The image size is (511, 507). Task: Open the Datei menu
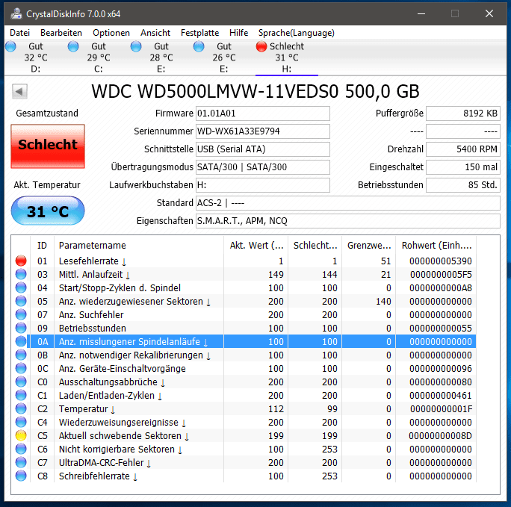[x=20, y=33]
